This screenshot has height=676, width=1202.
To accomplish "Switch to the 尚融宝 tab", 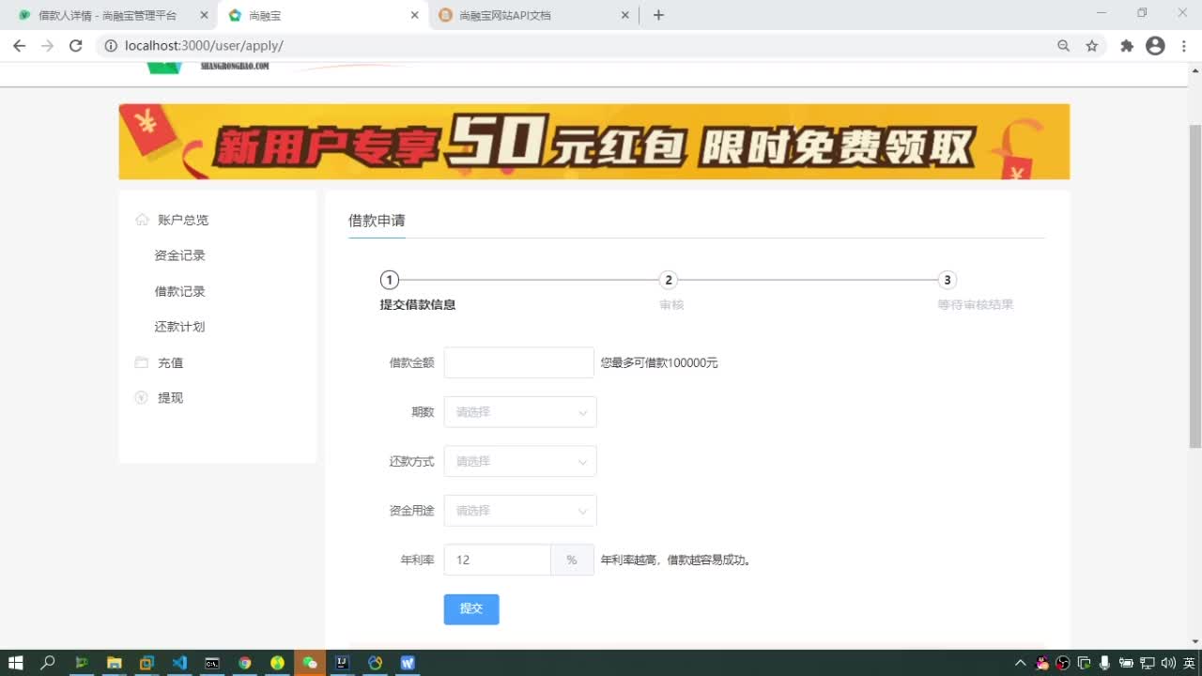I will coord(324,15).
